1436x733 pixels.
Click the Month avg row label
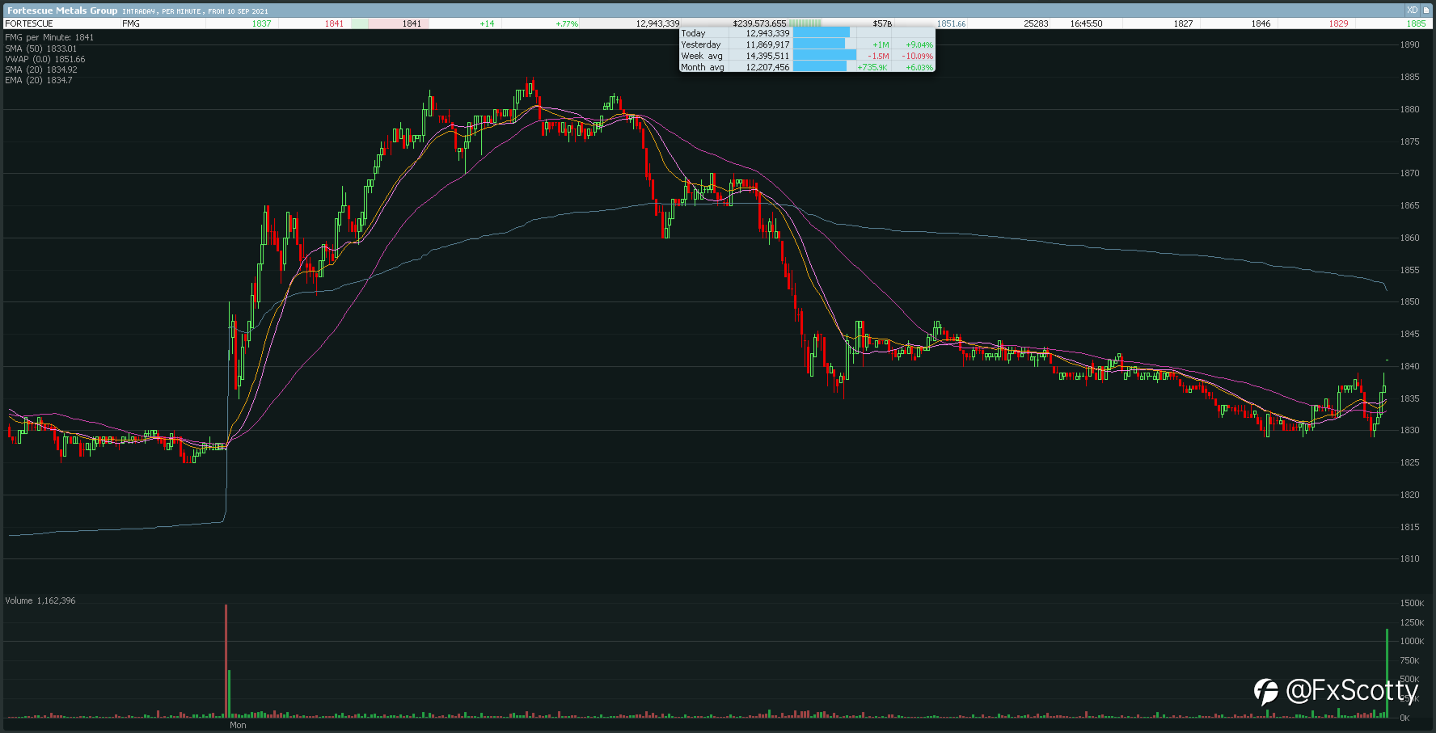pyautogui.click(x=703, y=67)
